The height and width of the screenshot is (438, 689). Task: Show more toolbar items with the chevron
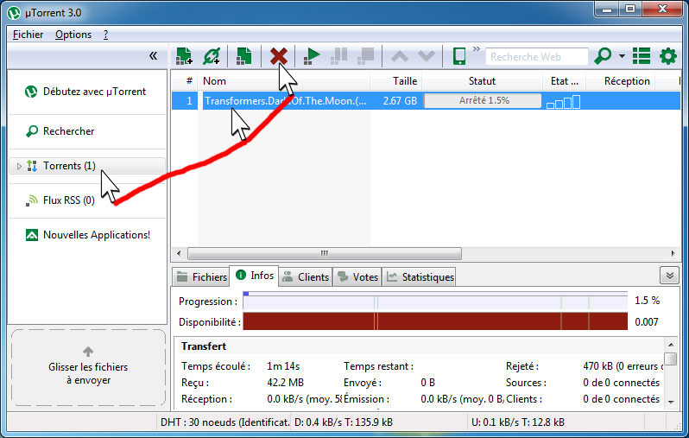(x=477, y=48)
